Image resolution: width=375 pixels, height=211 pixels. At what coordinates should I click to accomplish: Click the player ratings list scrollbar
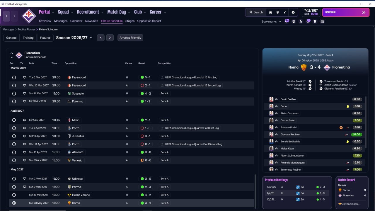click(x=366, y=122)
